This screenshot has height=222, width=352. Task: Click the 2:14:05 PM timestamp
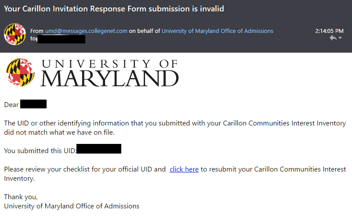[329, 31]
